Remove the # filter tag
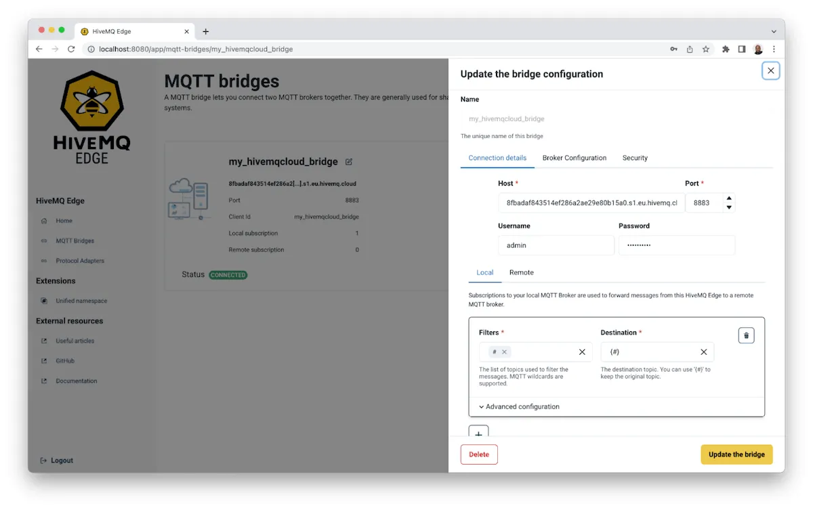 coord(504,352)
